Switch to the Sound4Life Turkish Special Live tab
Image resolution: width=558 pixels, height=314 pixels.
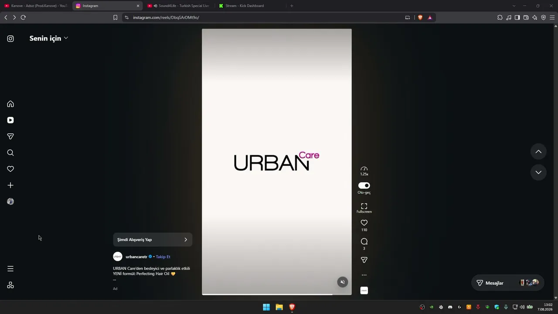179,6
